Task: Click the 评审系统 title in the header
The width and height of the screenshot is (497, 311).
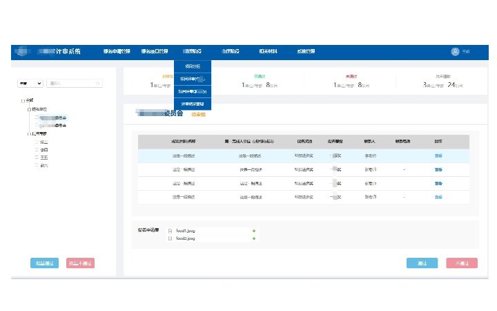Action: click(x=68, y=51)
